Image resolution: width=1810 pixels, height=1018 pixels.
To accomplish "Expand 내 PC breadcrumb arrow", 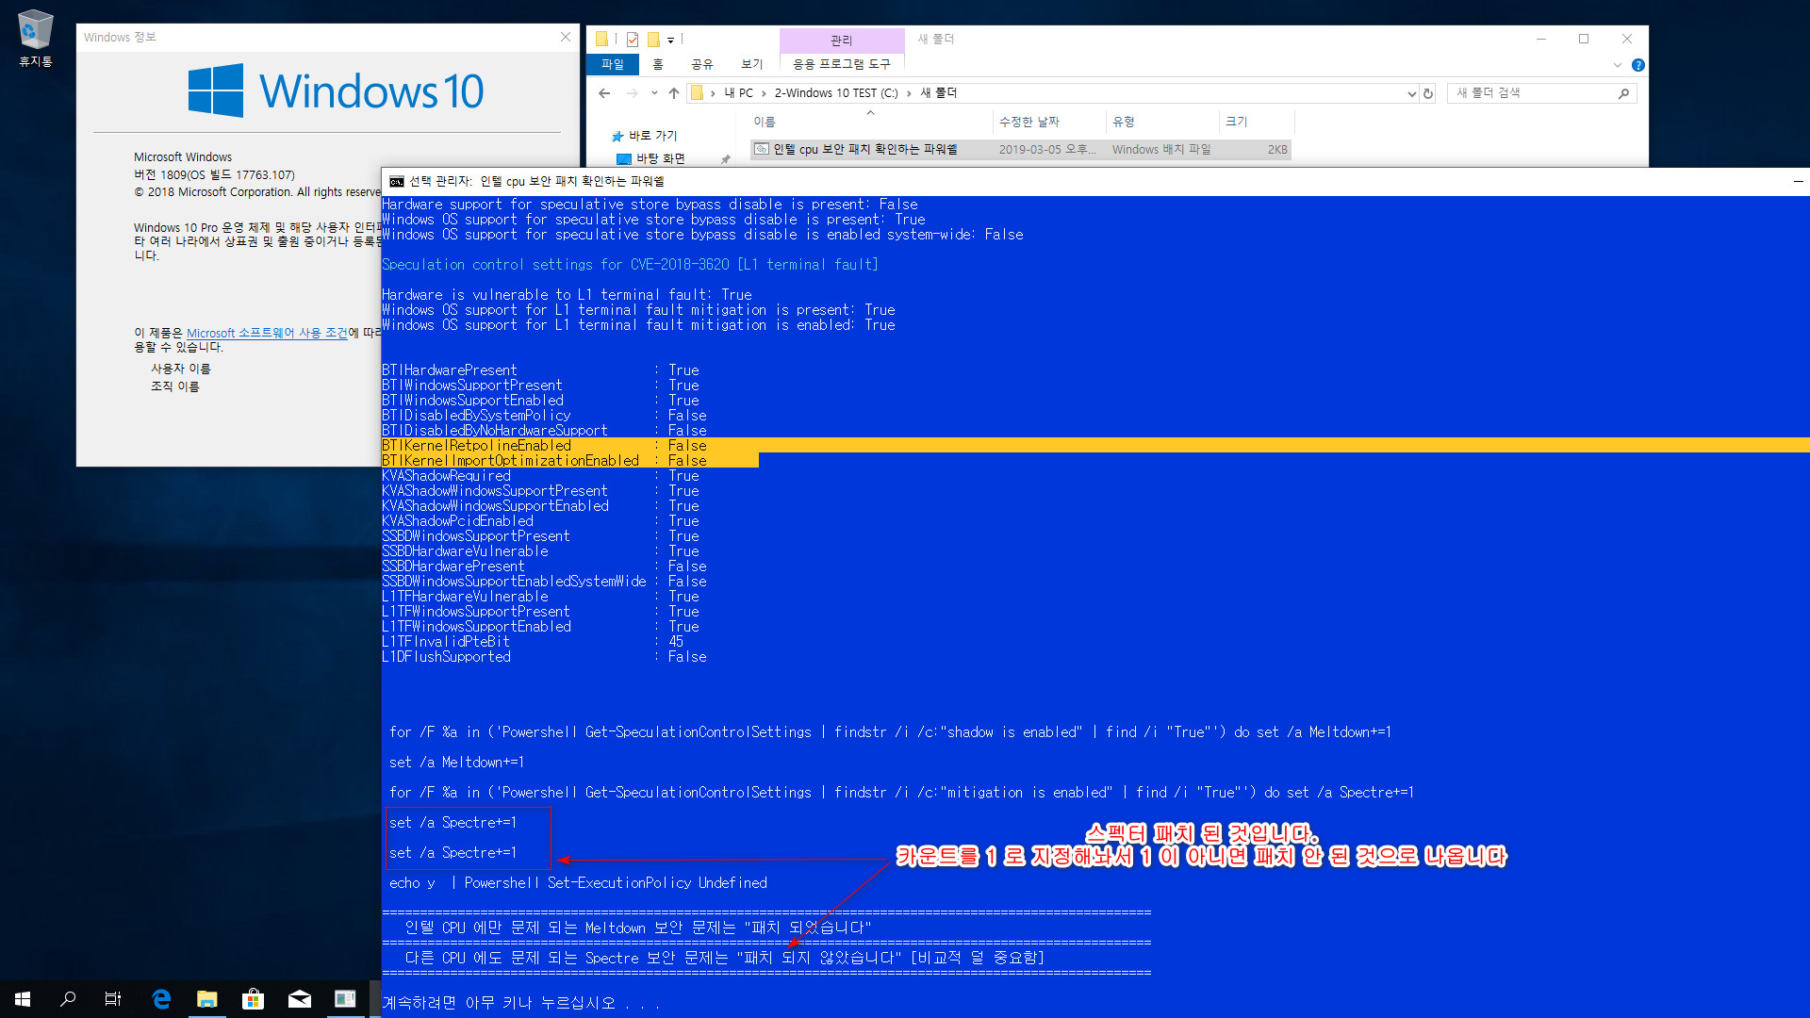I will (x=764, y=93).
